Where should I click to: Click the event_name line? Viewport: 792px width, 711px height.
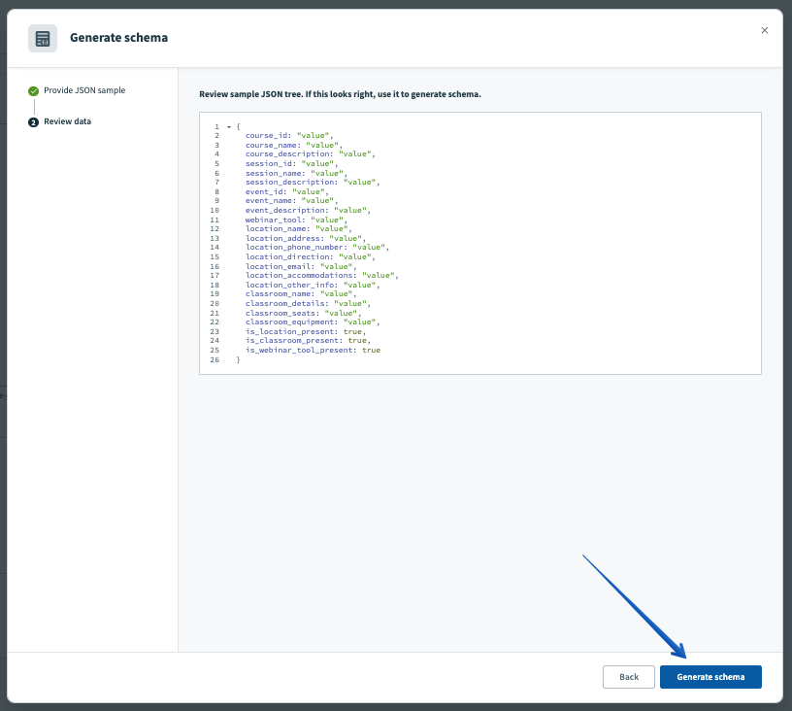pos(291,201)
